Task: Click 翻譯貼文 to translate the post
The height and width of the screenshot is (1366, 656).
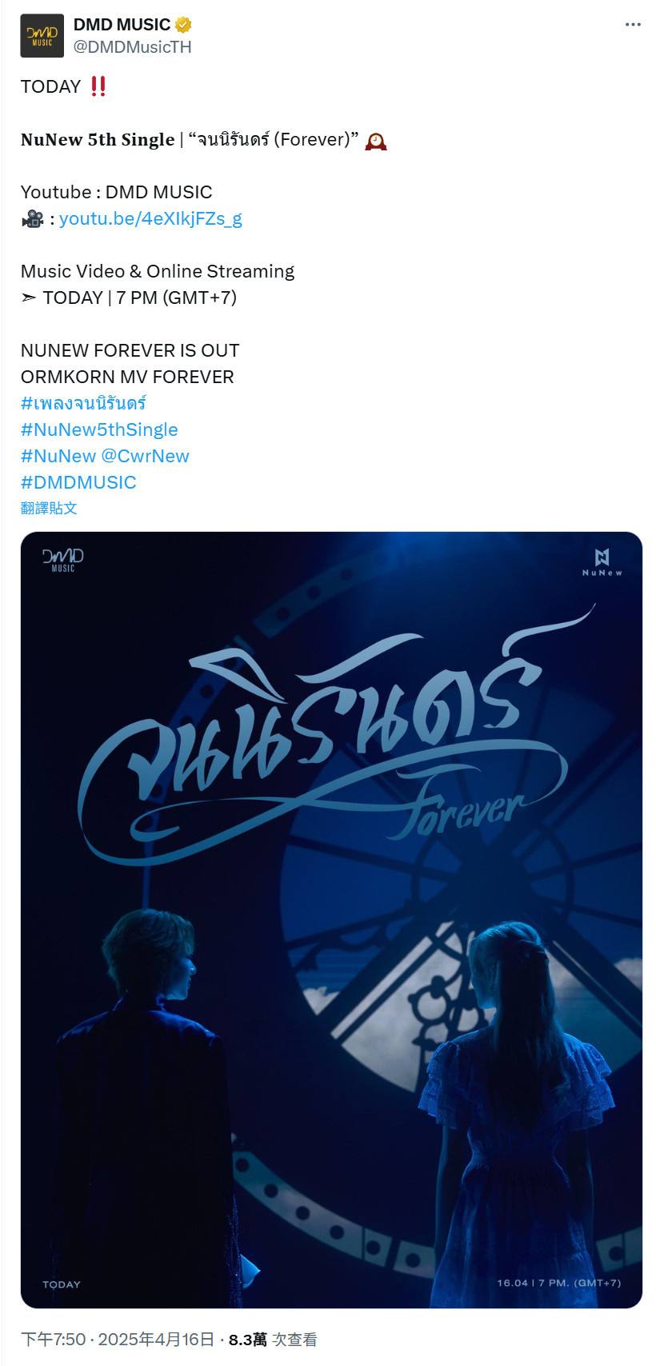Action: (x=49, y=508)
